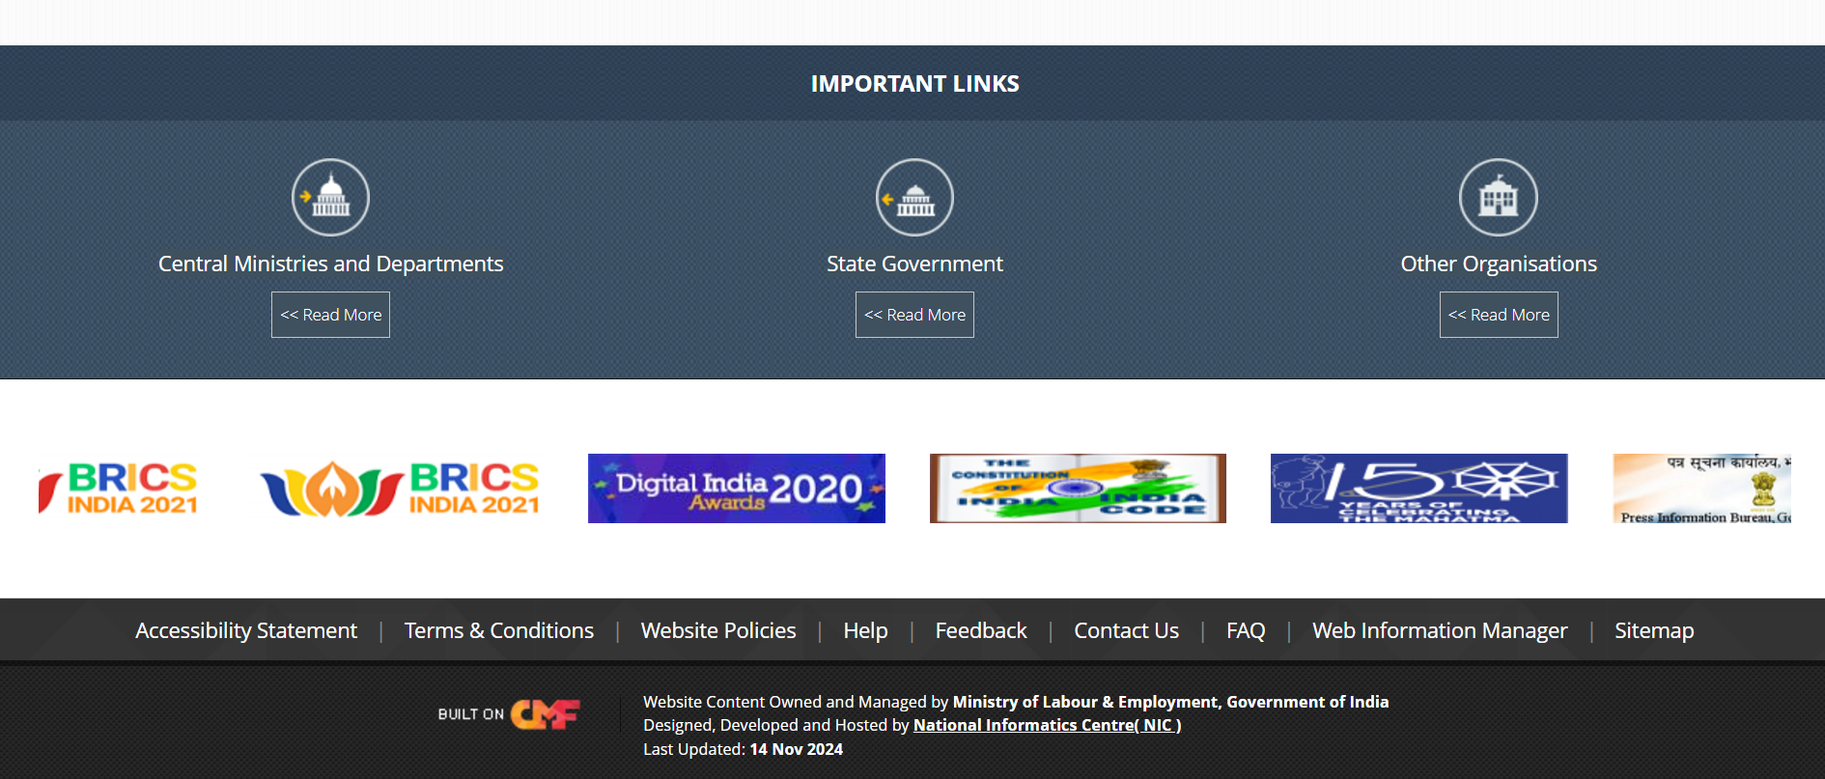
Task: Open the Digital India Awards 2020 banner
Action: pyautogui.click(x=737, y=488)
